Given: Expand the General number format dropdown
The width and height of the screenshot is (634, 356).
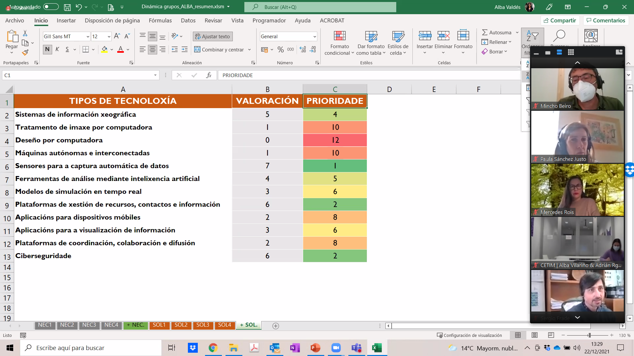Looking at the screenshot, I should (314, 37).
